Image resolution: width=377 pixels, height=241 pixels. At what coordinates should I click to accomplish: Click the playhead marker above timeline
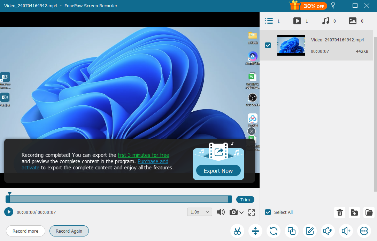pyautogui.click(x=9, y=193)
